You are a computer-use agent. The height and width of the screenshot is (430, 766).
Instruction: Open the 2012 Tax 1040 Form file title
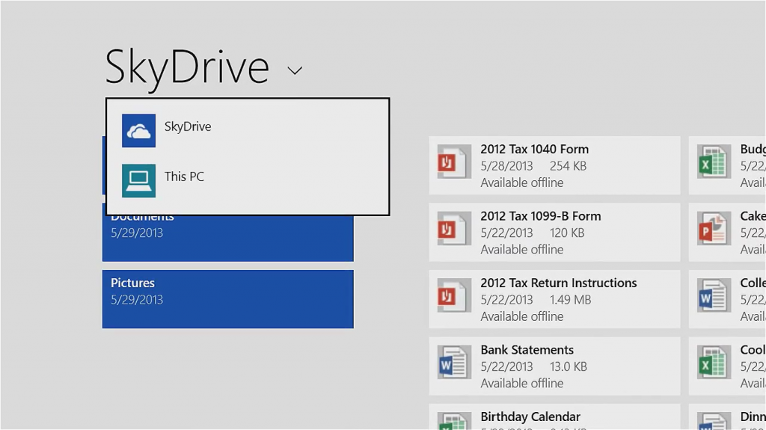point(534,149)
